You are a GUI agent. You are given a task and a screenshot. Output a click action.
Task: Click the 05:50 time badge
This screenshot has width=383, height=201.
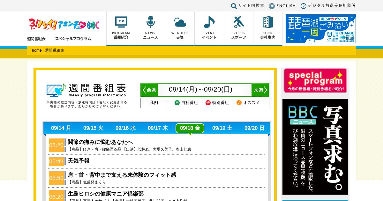pyautogui.click(x=56, y=178)
